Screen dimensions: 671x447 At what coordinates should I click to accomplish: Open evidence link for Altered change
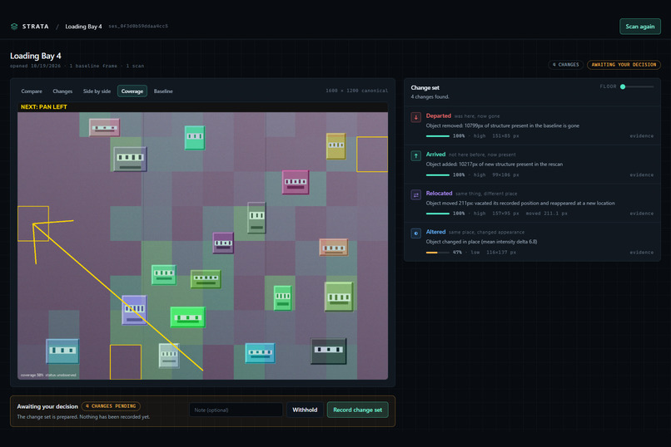641,253
